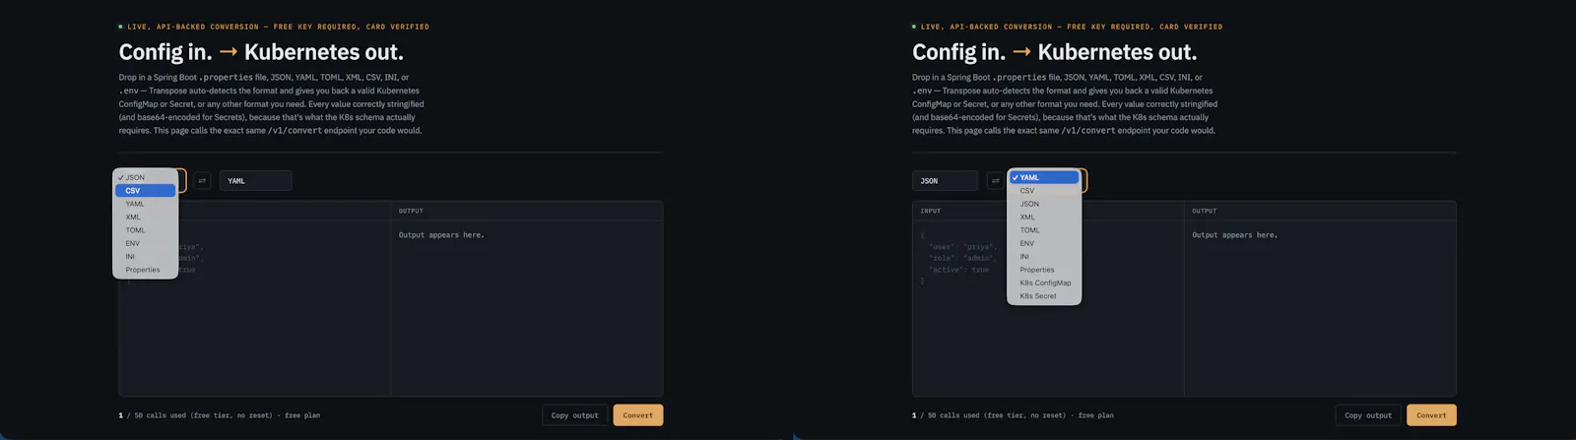Screen dimensions: 1576x440
Task: Pick INI in the input-format list
Action: tap(146, 257)
